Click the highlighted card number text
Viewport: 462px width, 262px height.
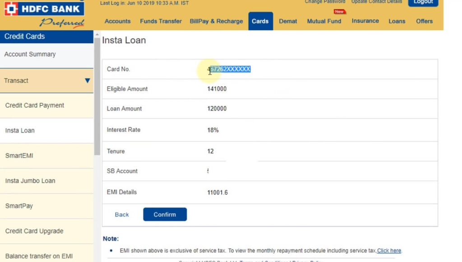[229, 69]
